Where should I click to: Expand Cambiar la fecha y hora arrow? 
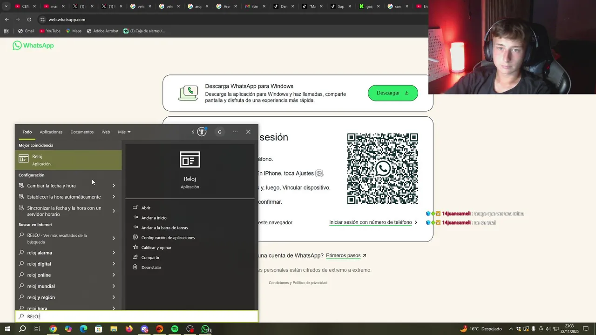pos(114,186)
